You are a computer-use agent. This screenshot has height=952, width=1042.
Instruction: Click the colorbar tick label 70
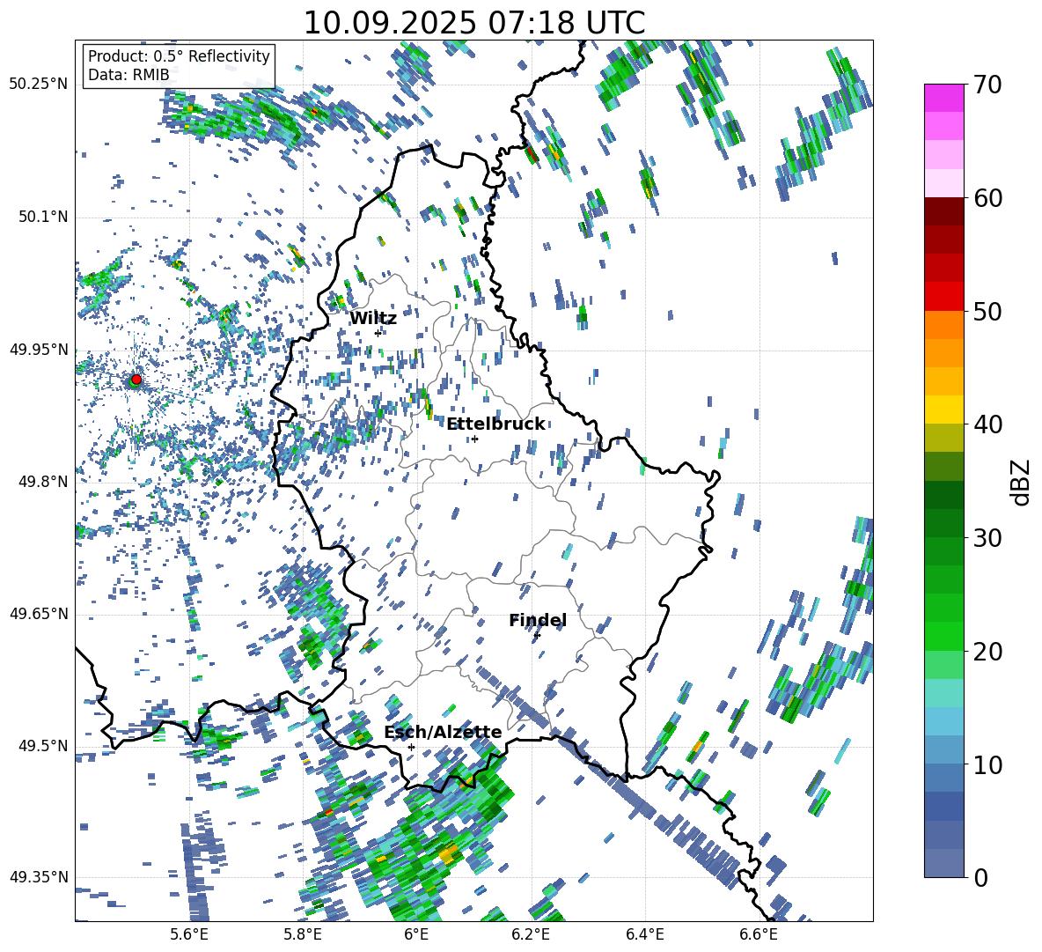click(987, 85)
